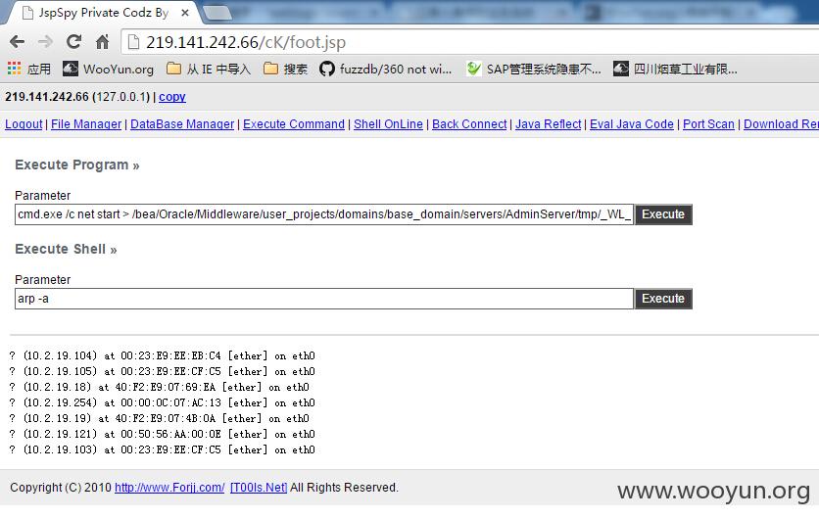819x519 pixels.
Task: Focus the address bar URL field
Action: coord(470,42)
